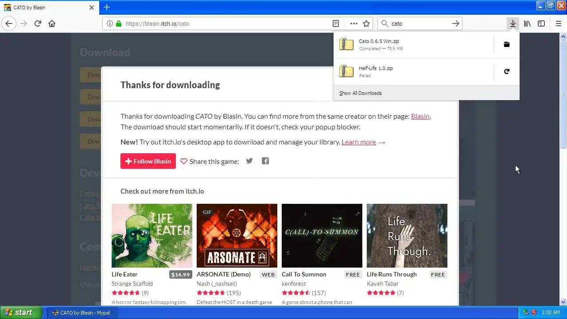
Task: Bookmark this page with the star
Action: pos(366,23)
